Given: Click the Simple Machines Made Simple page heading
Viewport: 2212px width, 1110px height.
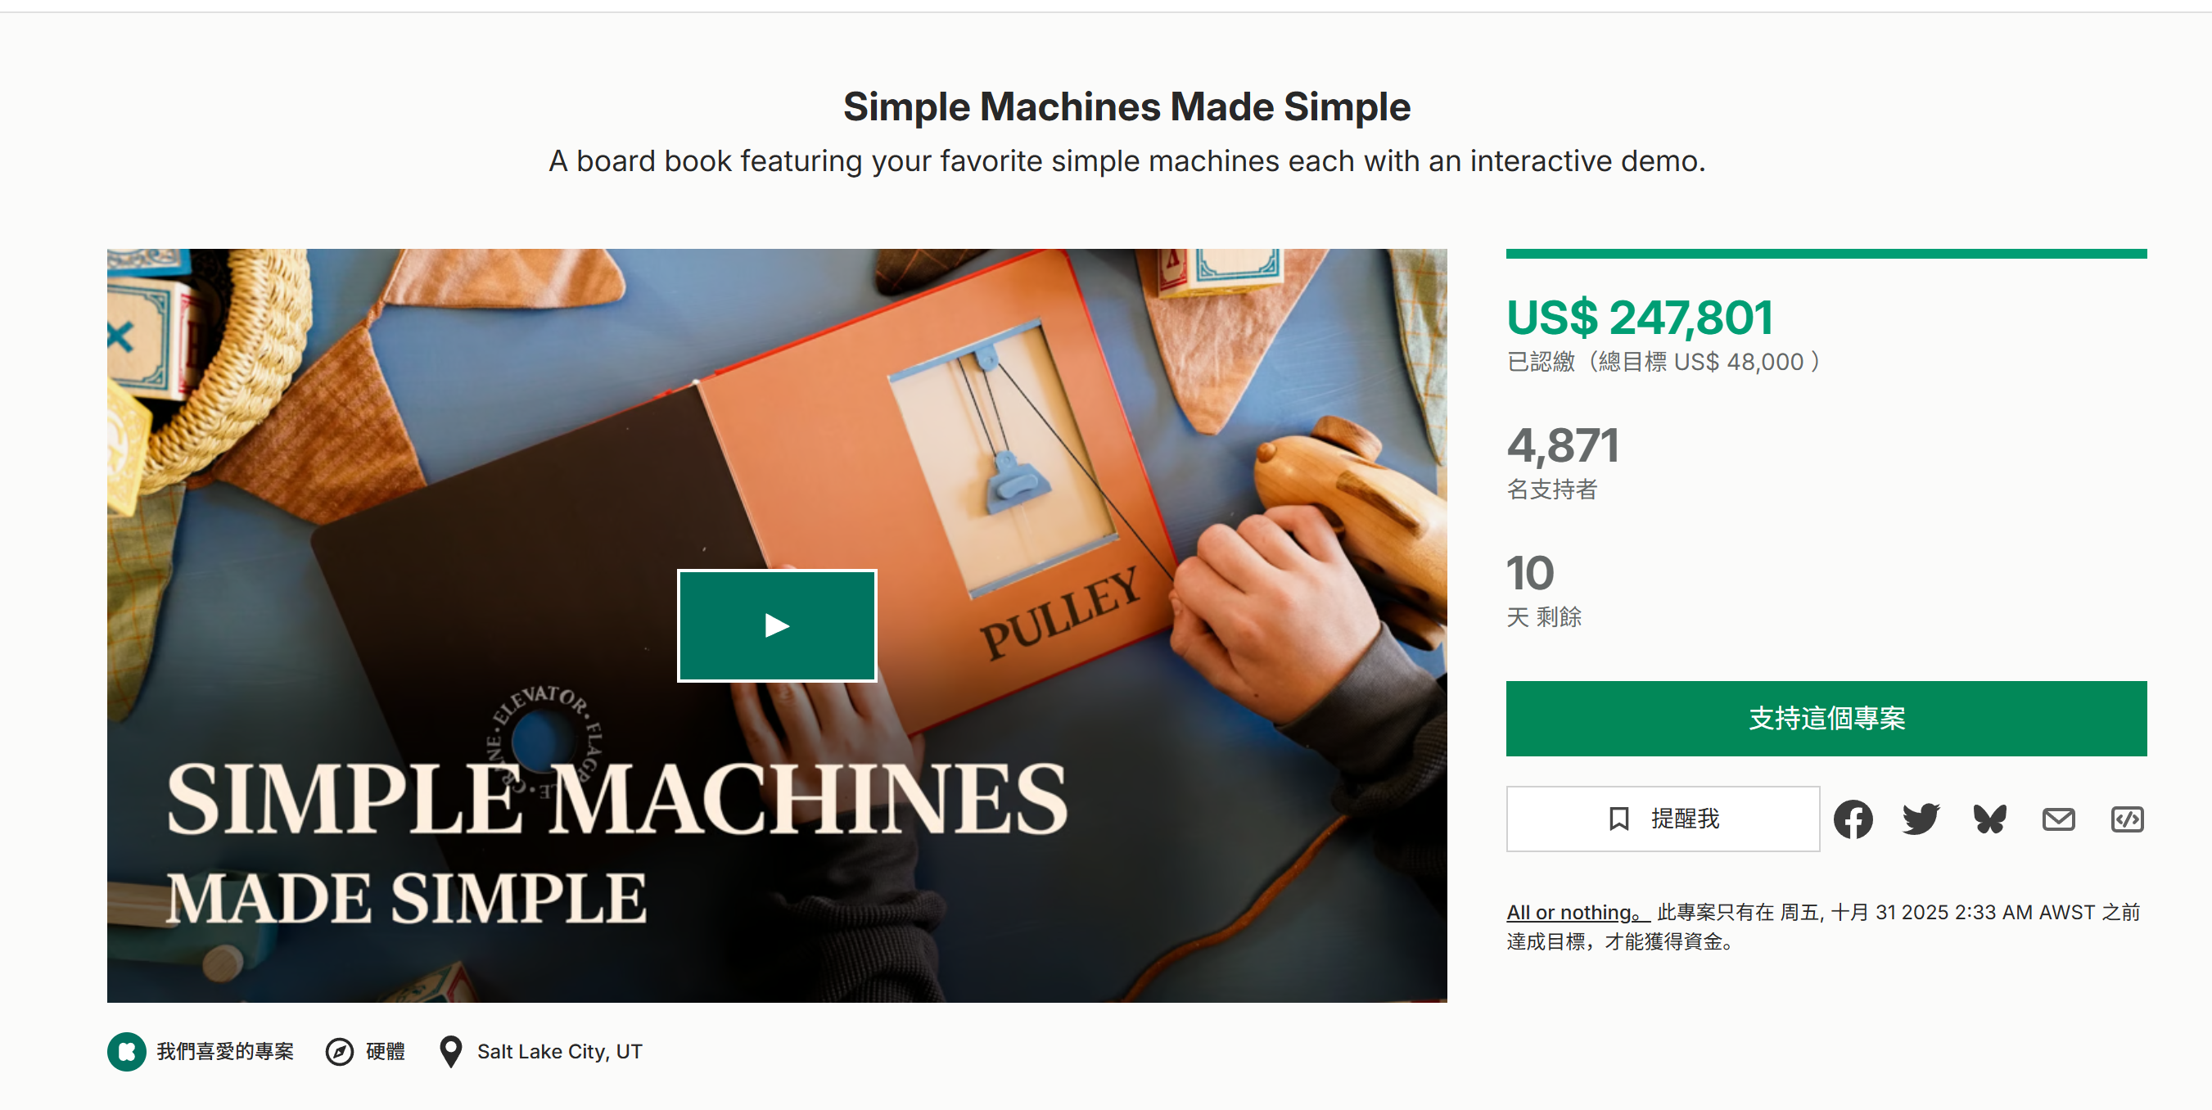Looking at the screenshot, I should pos(1126,106).
